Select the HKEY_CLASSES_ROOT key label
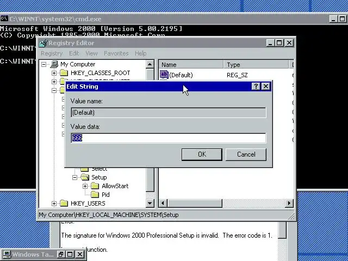348x261 pixels. click(100, 73)
